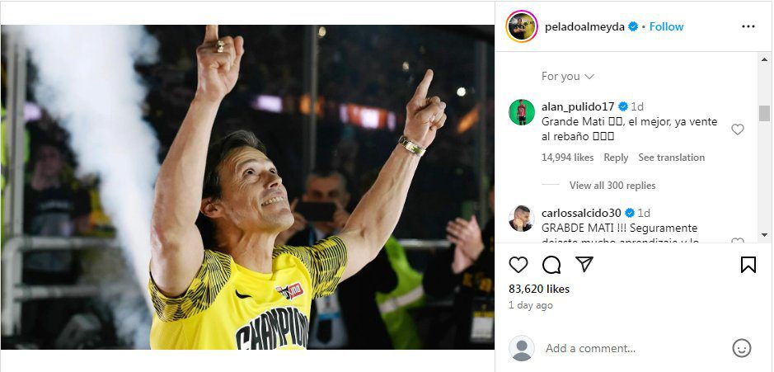Screen dimensions: 774x372
Task: Open more options three-dot menu
Action: (748, 26)
